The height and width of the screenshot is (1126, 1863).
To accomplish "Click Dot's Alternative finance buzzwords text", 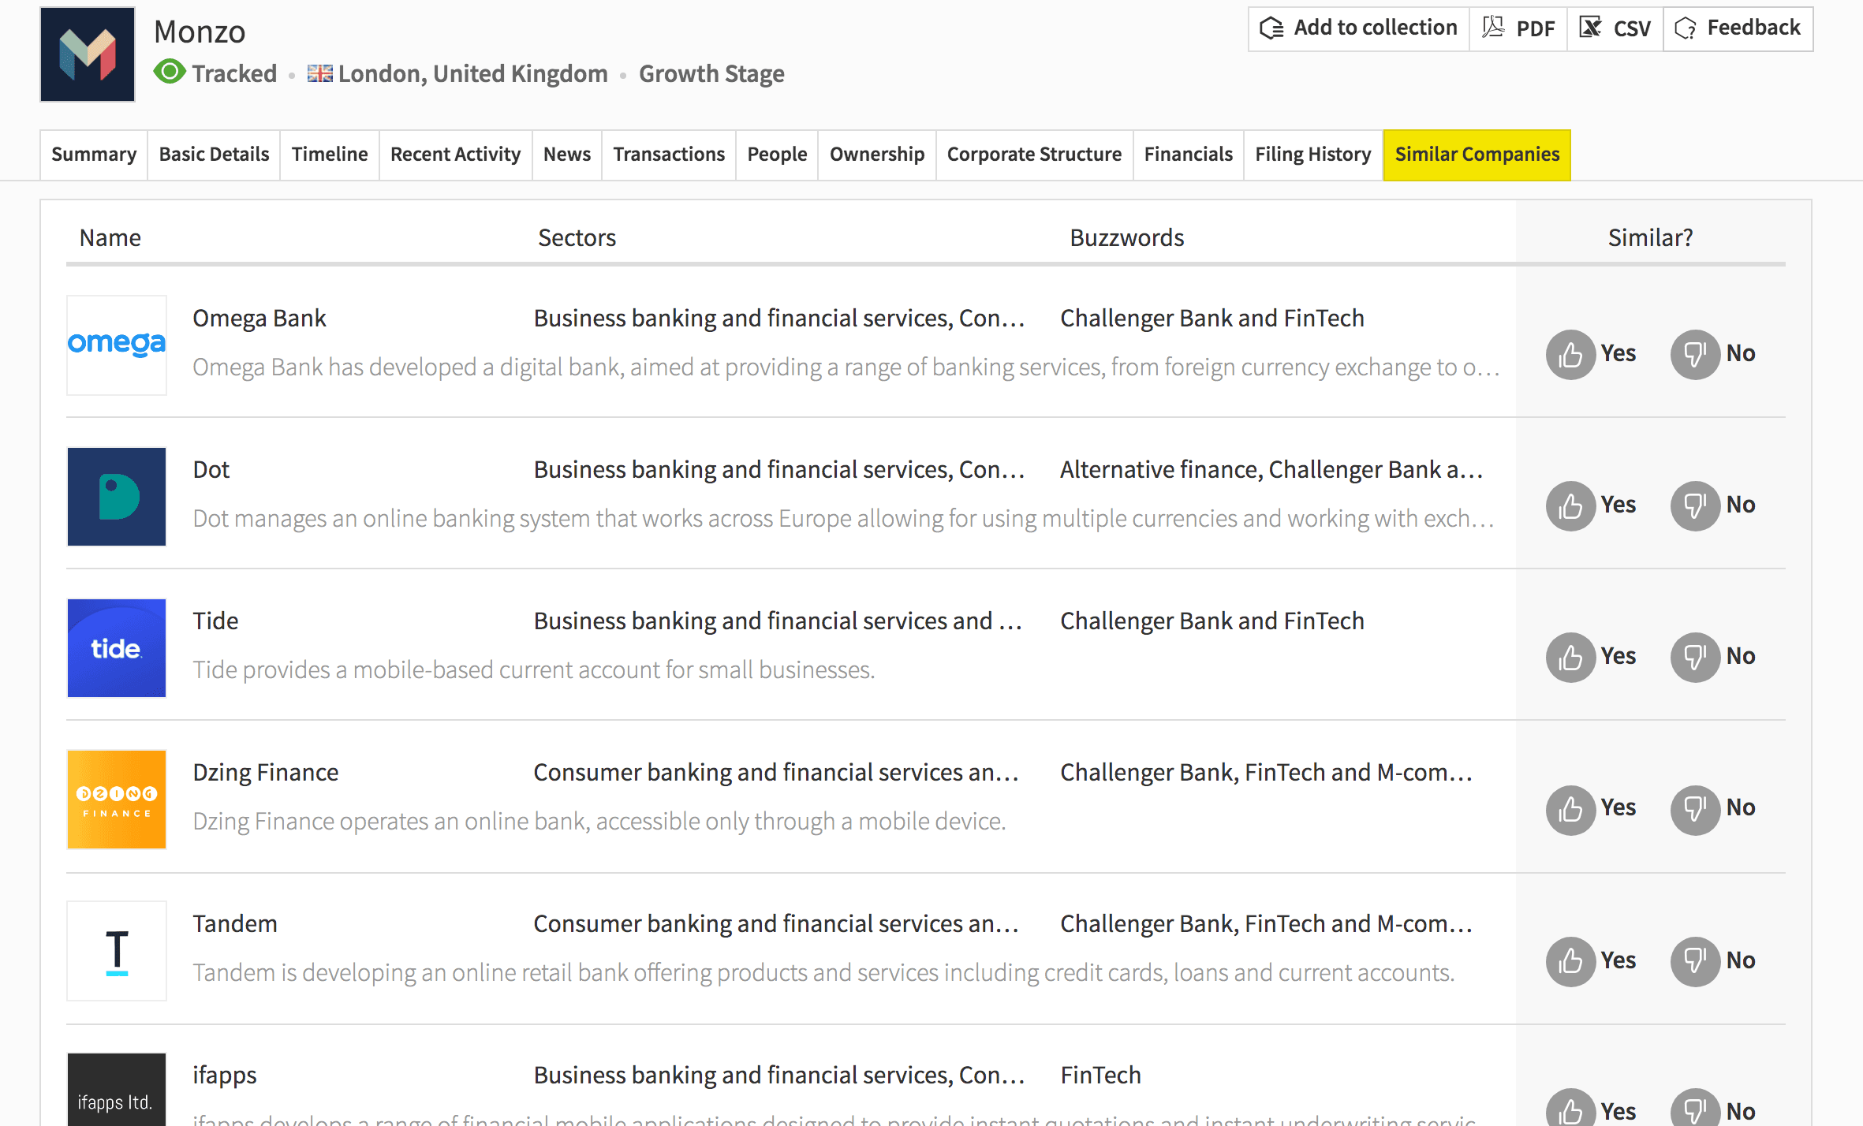I will pos(1271,469).
